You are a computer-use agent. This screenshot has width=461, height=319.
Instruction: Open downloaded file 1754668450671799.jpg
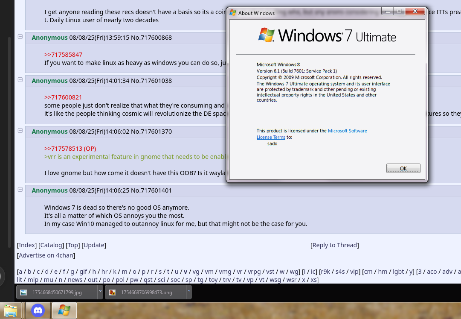click(57, 292)
